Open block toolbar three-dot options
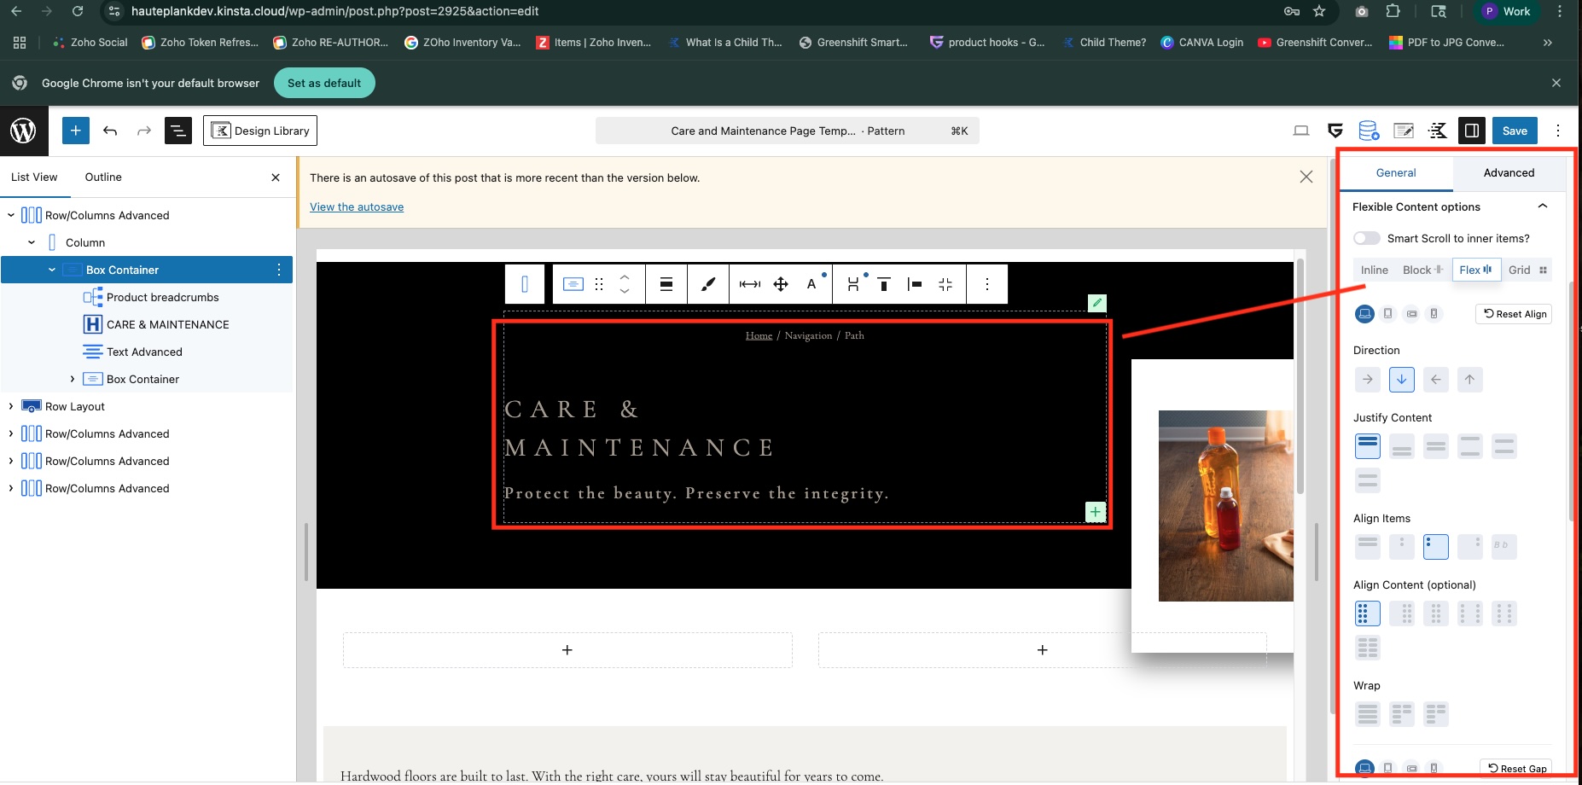Screen dimensions: 1582x785 tap(987, 284)
